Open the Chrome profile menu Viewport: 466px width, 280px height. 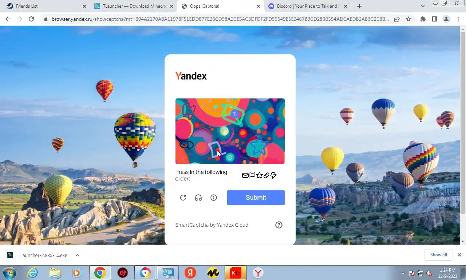point(446,19)
